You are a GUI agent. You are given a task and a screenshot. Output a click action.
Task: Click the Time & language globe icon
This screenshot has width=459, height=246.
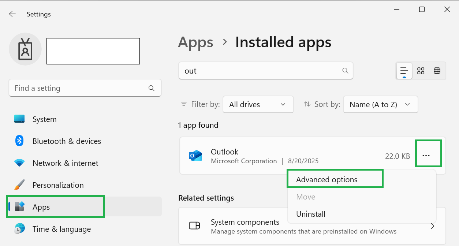coord(19,229)
